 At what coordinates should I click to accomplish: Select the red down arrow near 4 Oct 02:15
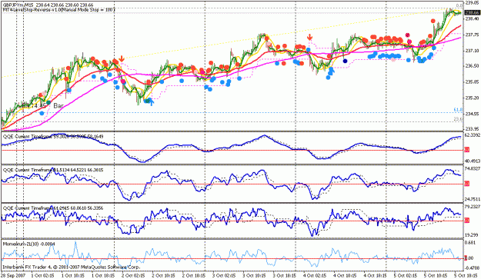310,38
